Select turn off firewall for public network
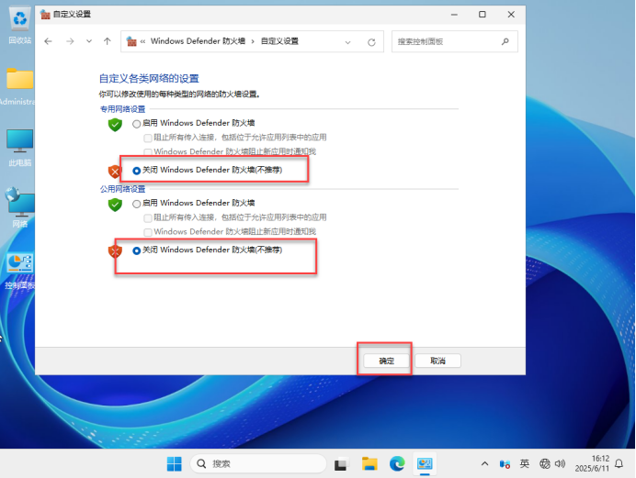636x478 pixels. [x=138, y=250]
